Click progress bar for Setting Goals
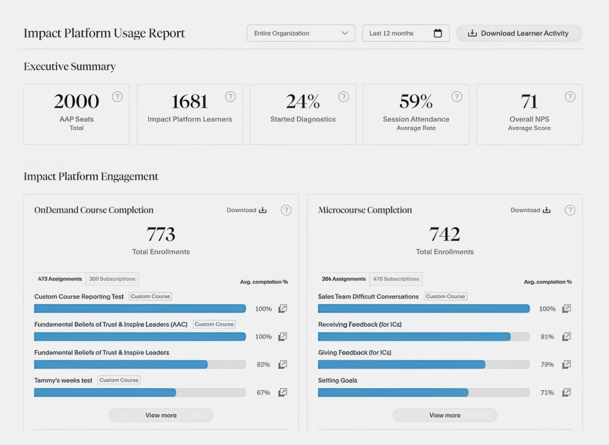Screen dimensions: 609x445 tap(424, 393)
